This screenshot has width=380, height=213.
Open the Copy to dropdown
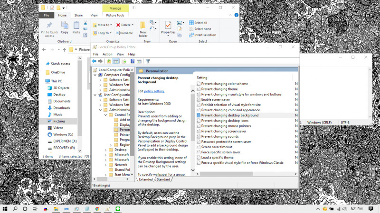(x=102, y=33)
